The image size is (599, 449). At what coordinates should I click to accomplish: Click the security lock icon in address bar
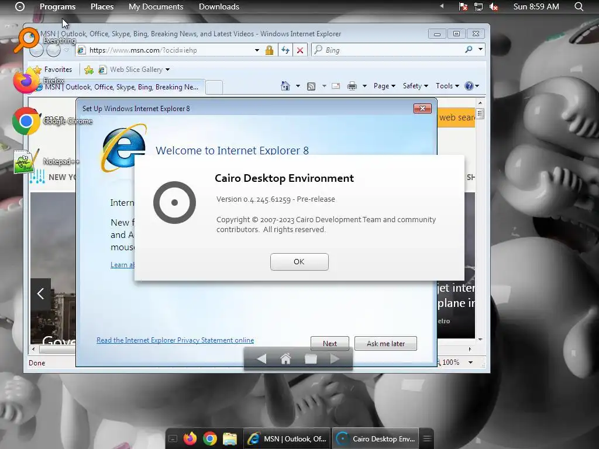point(269,50)
